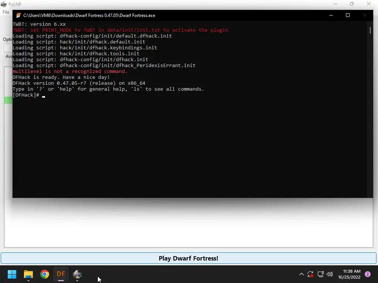Switch to the PyLNP taskbar icon
The image size is (378, 283).
(x=77, y=274)
